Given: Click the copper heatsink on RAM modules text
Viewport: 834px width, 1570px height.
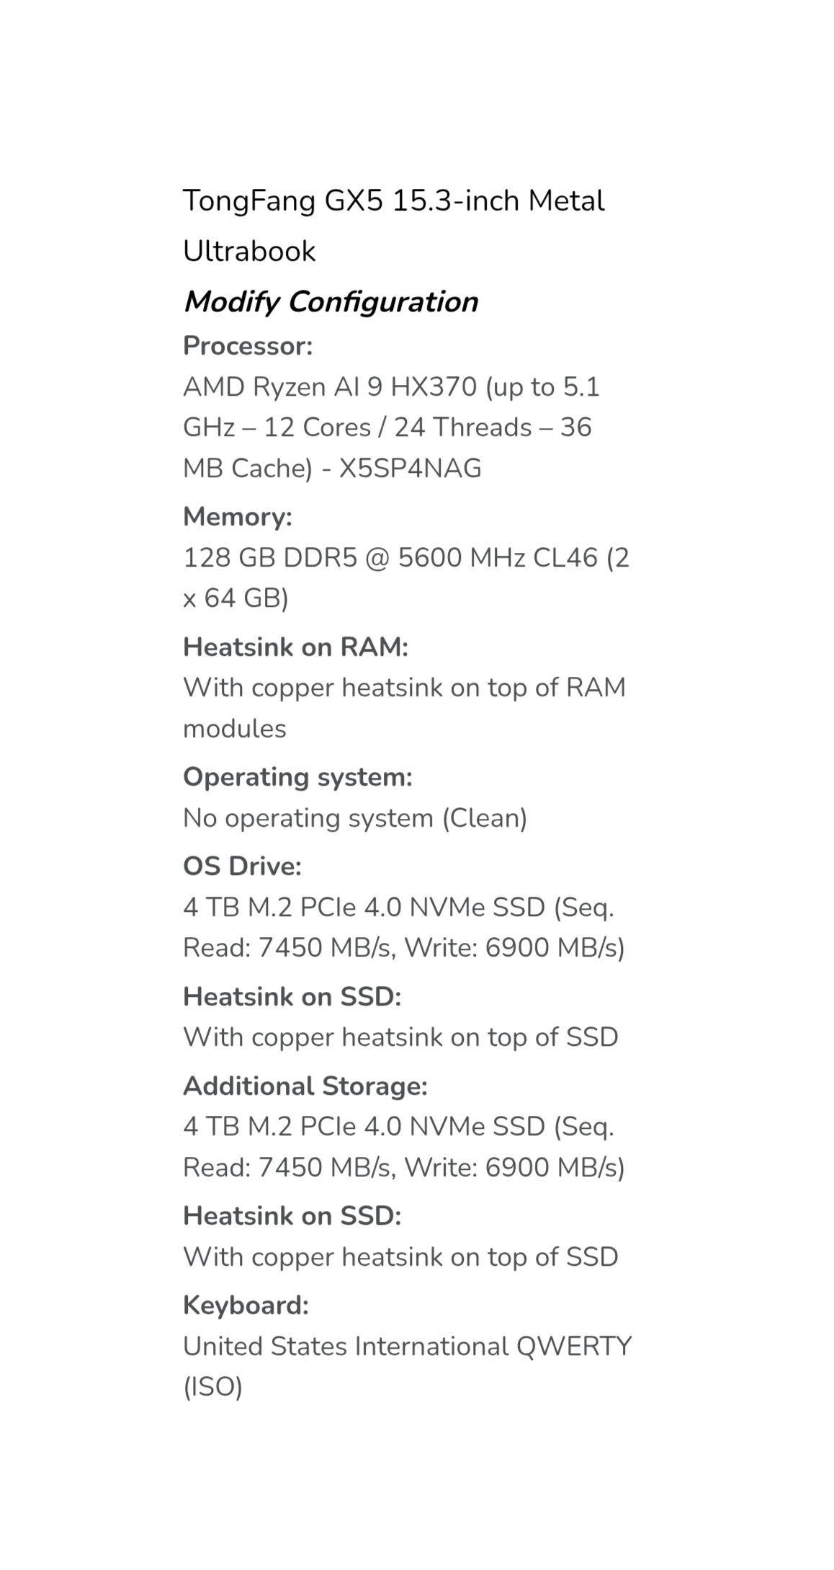Looking at the screenshot, I should click(404, 708).
